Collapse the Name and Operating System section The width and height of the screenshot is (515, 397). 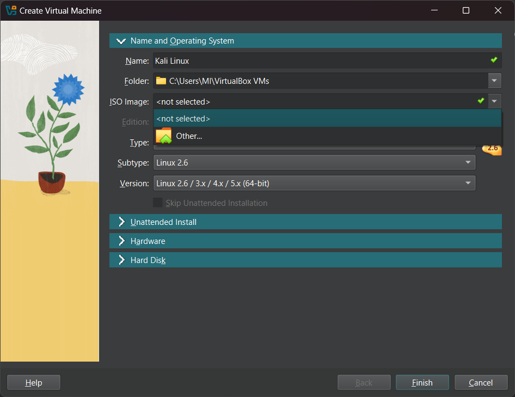[121, 41]
